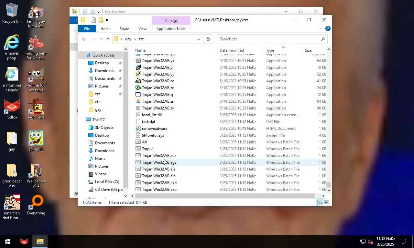Open the 'gay' folder on desktop
The height and width of the screenshot is (248, 414).
coord(12,141)
